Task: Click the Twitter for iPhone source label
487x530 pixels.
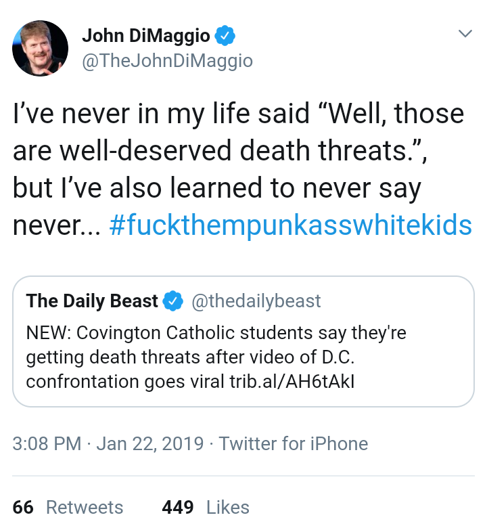Action: 293,443
